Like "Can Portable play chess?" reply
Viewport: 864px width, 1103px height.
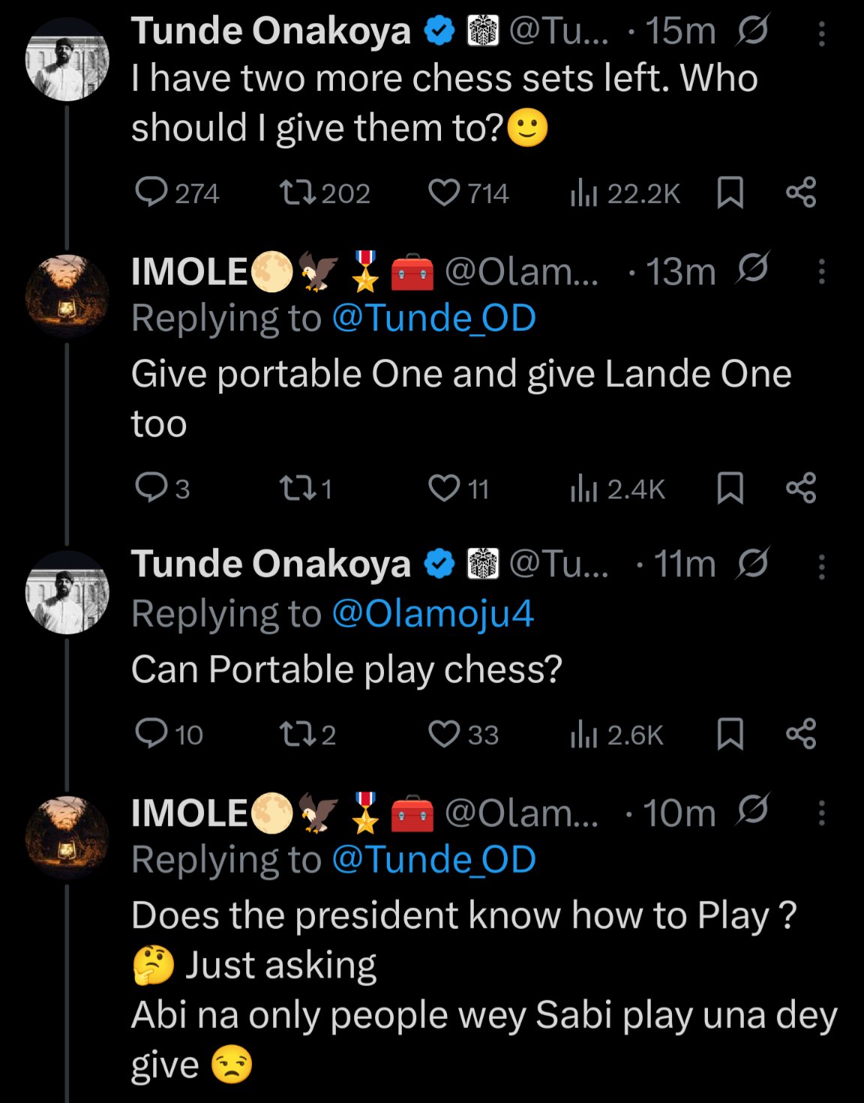(443, 734)
